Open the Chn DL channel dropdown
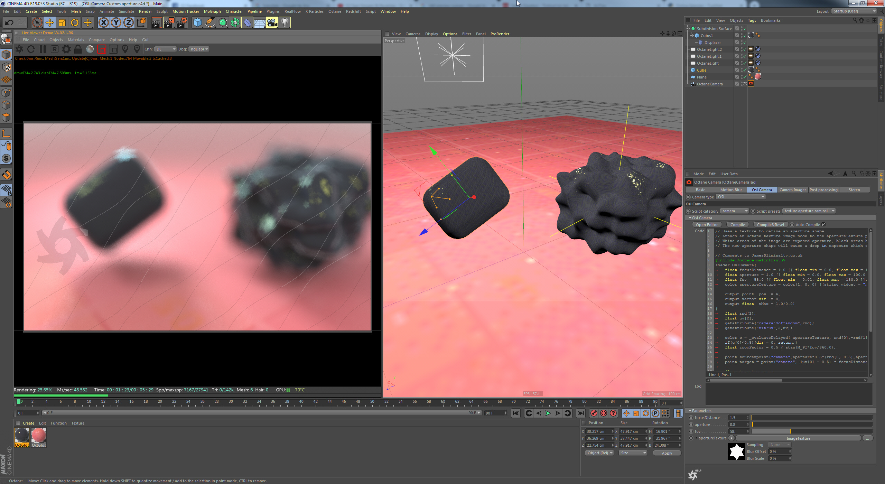Screen dimensions: 885x484 [165, 49]
